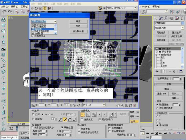Screen dimensions: 186x140
Task: Enable the 选择元素 checkbox
Action: pos(82,120)
